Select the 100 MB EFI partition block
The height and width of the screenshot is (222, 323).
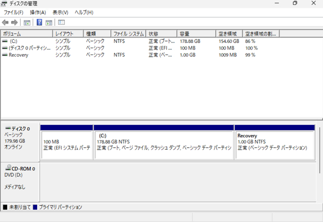pyautogui.click(x=67, y=142)
